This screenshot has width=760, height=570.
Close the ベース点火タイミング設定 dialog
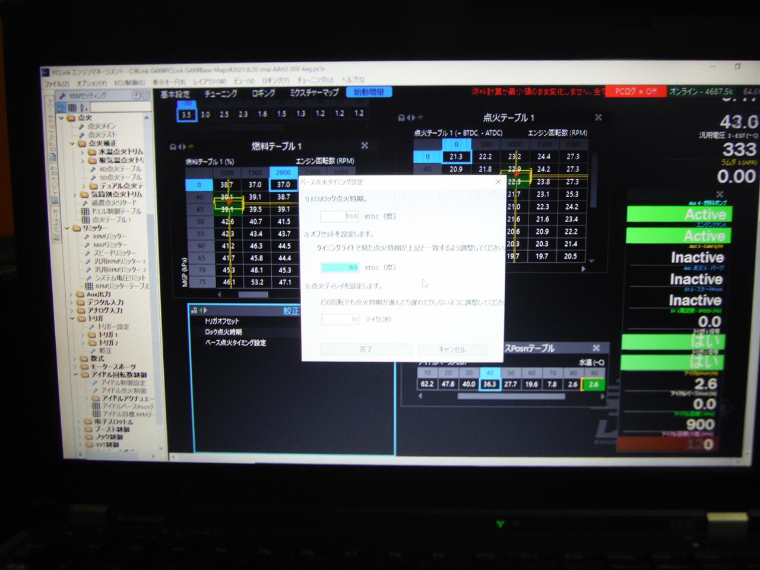(x=498, y=182)
